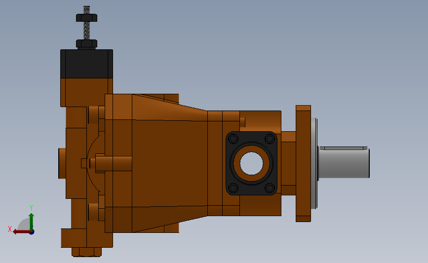The image size is (428, 263).
Task: Select the hex plug at the housing bottom
Action: (x=86, y=252)
